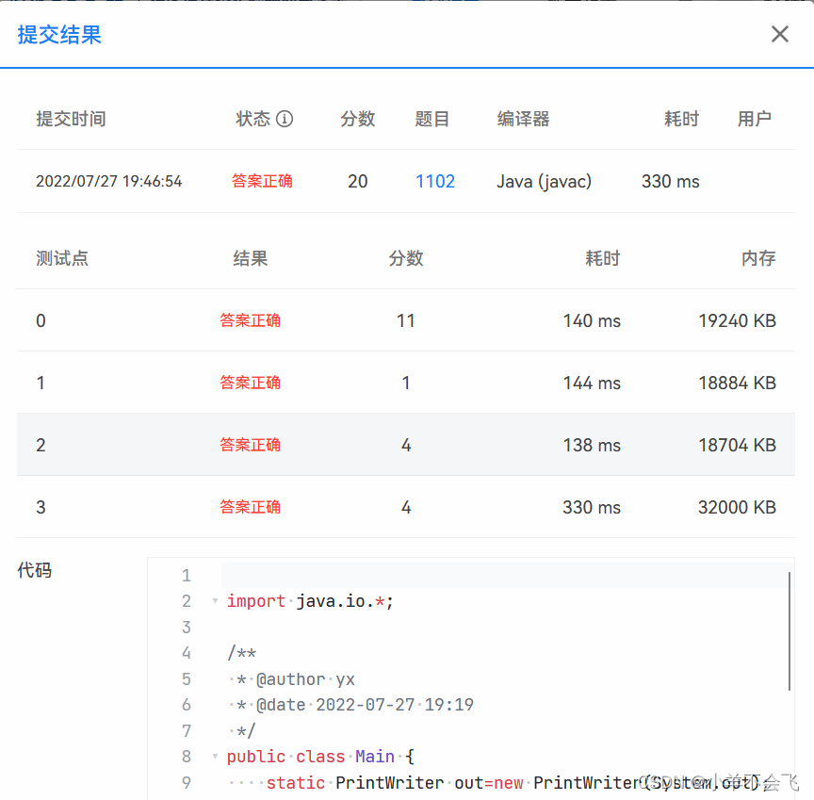Close the 提交结果 dialog
Image resolution: width=814 pixels, height=800 pixels.
(x=780, y=34)
